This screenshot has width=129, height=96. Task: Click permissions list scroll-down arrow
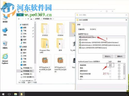[x=124, y=78]
